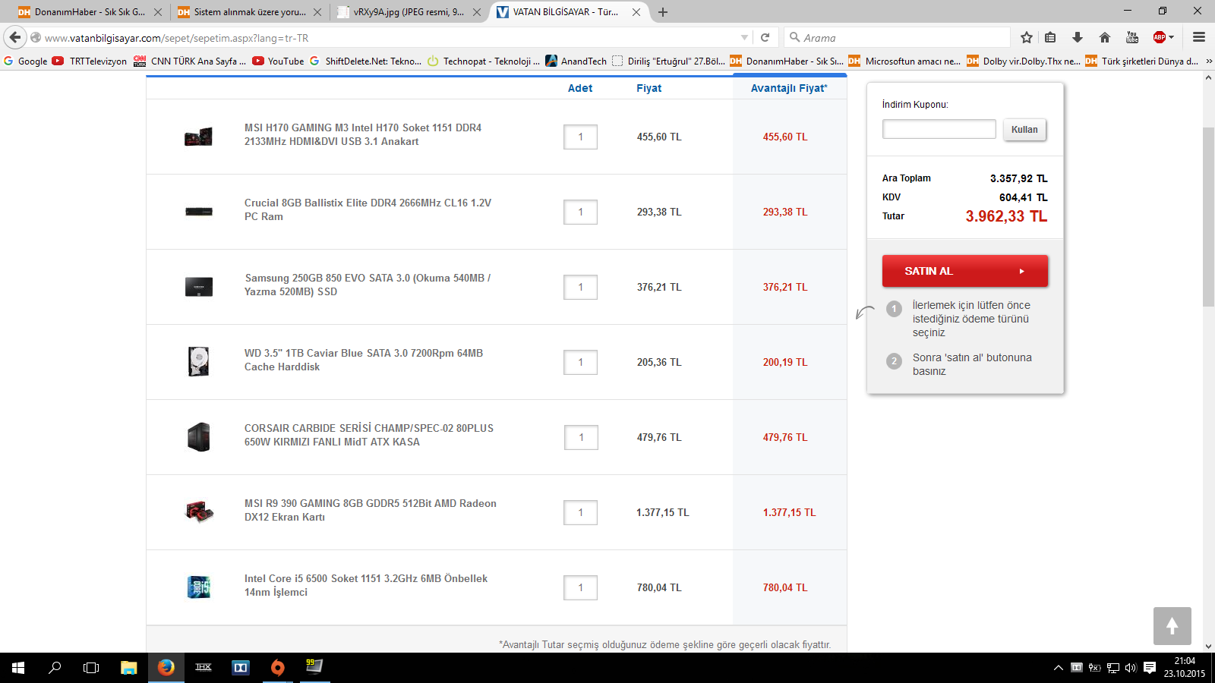Click quantity field for MSI R9 390
This screenshot has height=683, width=1215.
(580, 512)
